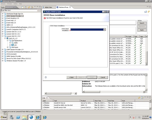Expand Grid Hosts node
This screenshot has width=152, height=120.
coord(8,47)
